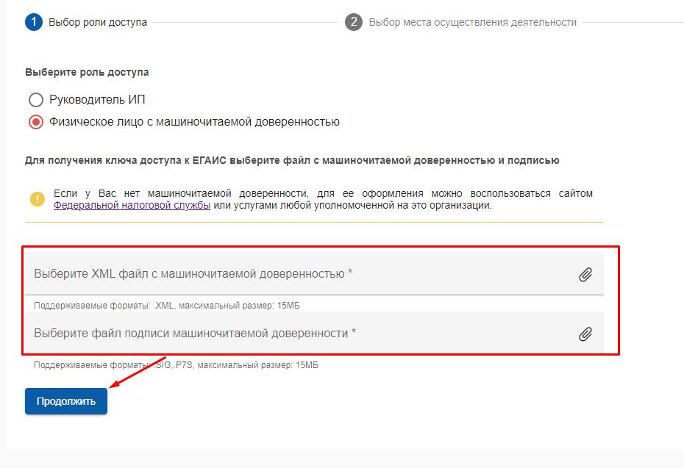This screenshot has height=468, width=684.
Task: Click the '.SIG,.P7S' supported formats hint
Action: (176, 365)
